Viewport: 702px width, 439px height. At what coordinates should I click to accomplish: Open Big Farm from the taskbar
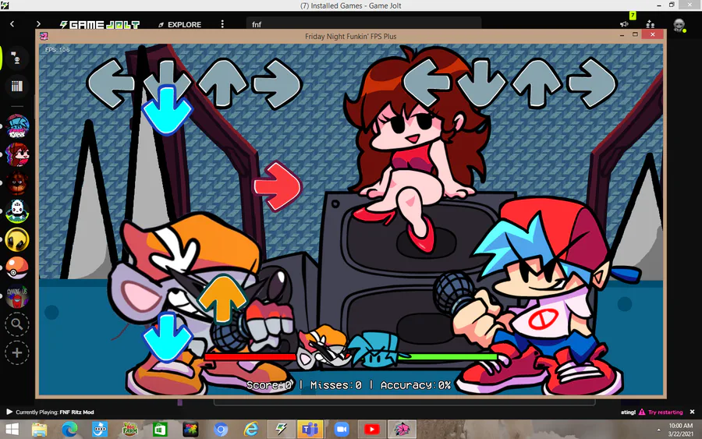(129, 430)
